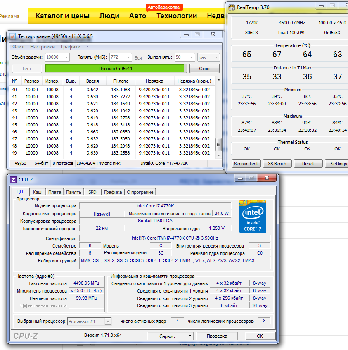This screenshot has height=350, width=348.
Task: Click the Reset button in RealTemp
Action: 308,164
